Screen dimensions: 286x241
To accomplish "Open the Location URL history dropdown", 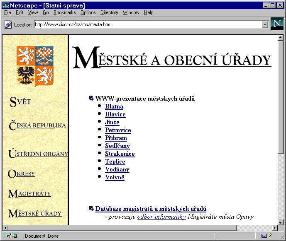I will click(x=265, y=25).
